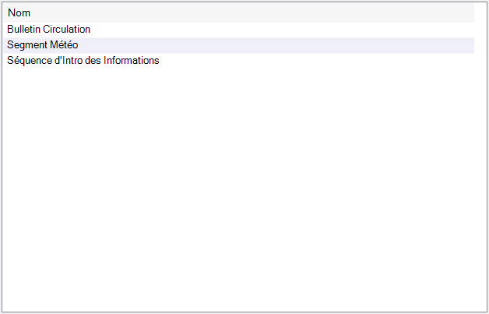Select the Segment Météo row
489x314 pixels.
point(239,45)
